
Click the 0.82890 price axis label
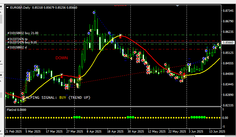tap(227, 95)
